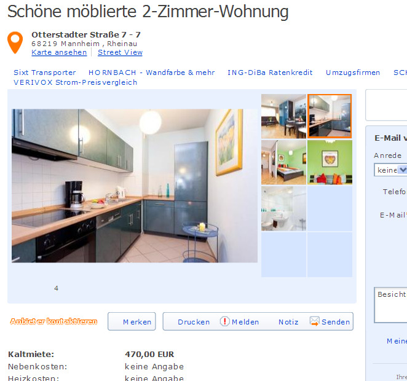Click the Drucken button
This screenshot has height=381, width=407.
[194, 322]
